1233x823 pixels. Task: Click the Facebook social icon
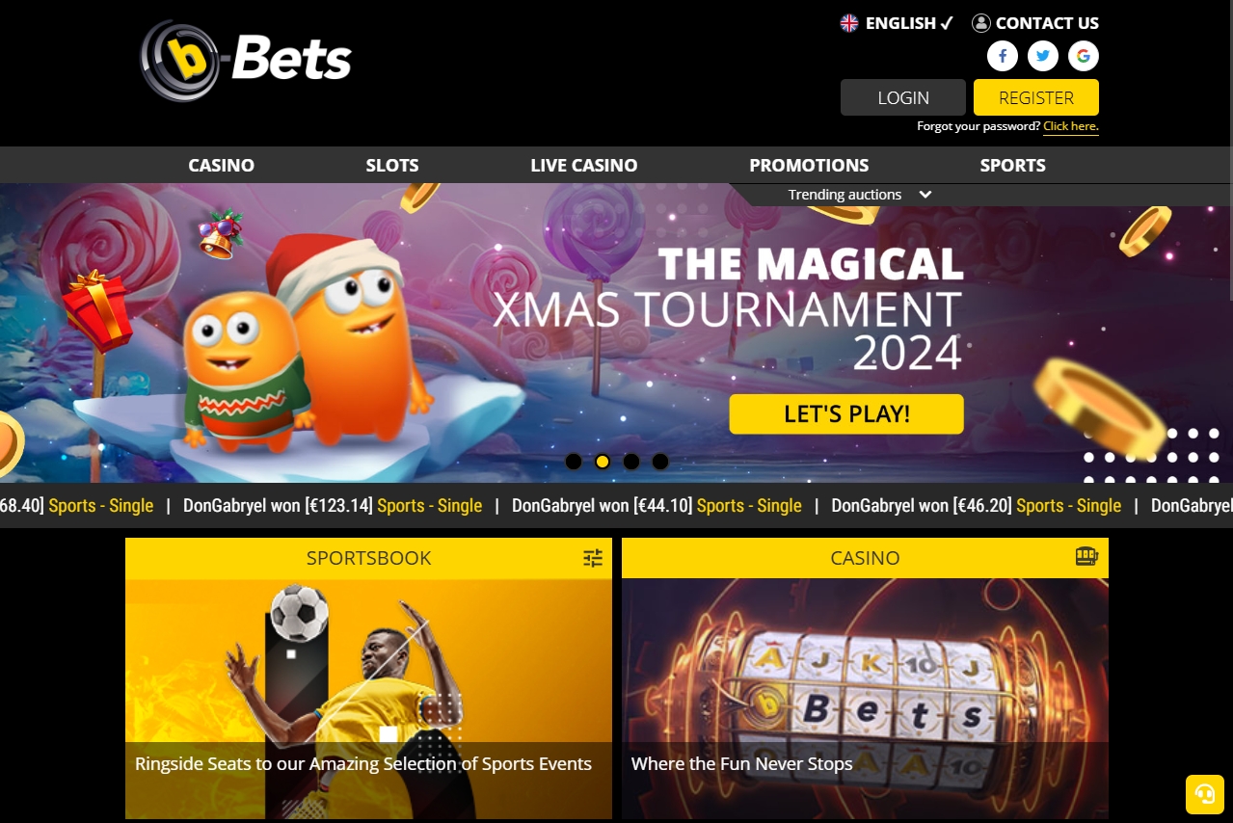tap(1003, 57)
